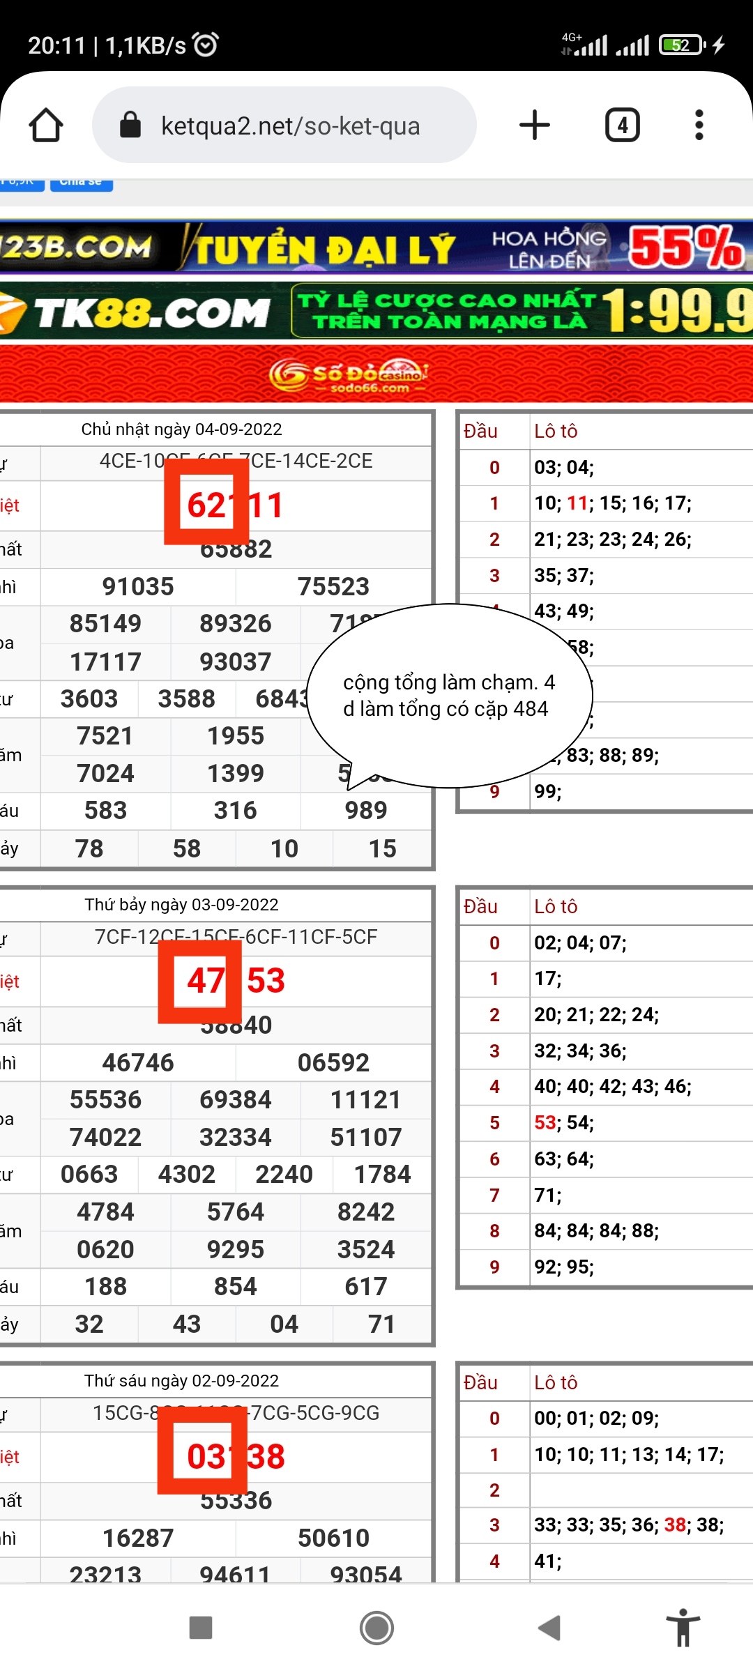This screenshot has width=753, height=1673.
Task: Tap the special prize number 4753
Action: click(236, 981)
